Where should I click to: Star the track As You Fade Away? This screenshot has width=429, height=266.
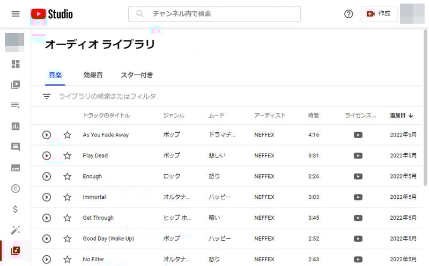68,135
